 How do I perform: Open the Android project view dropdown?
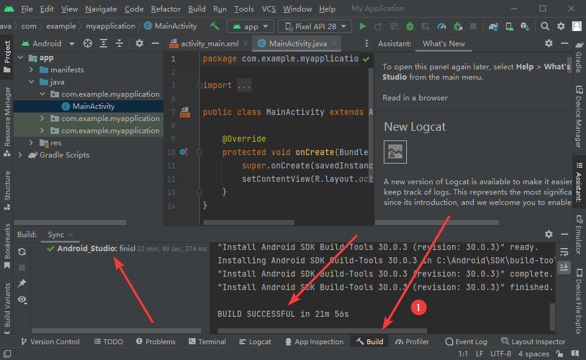pyautogui.click(x=48, y=43)
